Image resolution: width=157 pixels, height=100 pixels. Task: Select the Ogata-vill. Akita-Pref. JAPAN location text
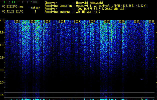tap(111, 6)
